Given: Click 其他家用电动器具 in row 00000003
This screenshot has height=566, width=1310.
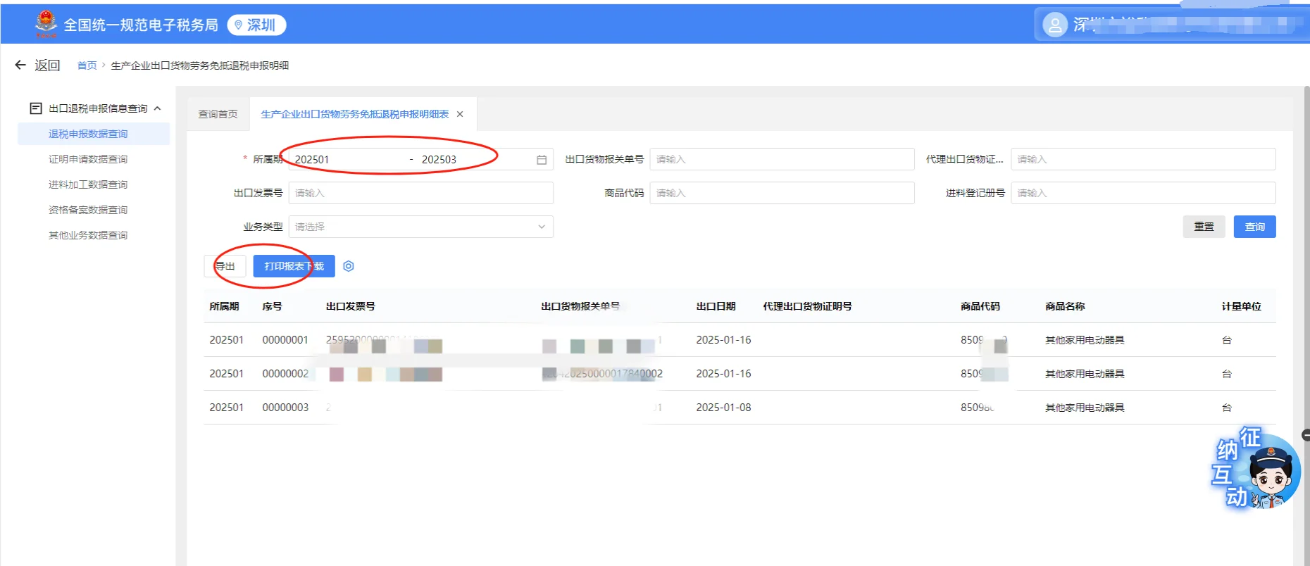Looking at the screenshot, I should [x=1085, y=408].
